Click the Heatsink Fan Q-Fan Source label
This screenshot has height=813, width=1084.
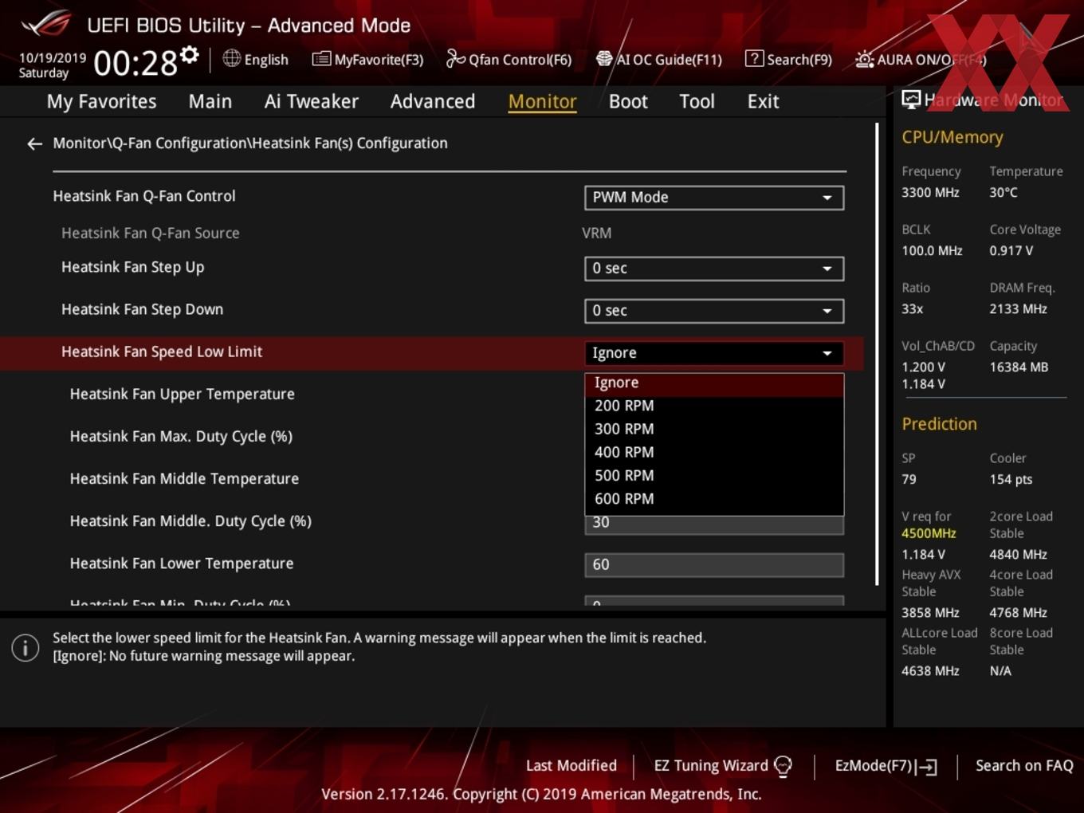151,234
